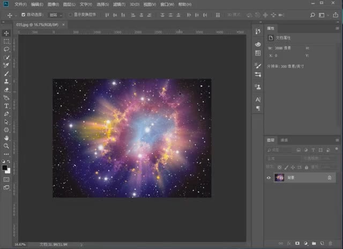Viewport: 343px width, 249px height.
Task: Select the Path Selection arrow tool
Action: click(6, 122)
